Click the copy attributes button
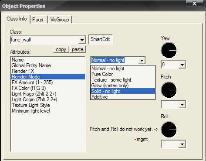 click(x=61, y=49)
